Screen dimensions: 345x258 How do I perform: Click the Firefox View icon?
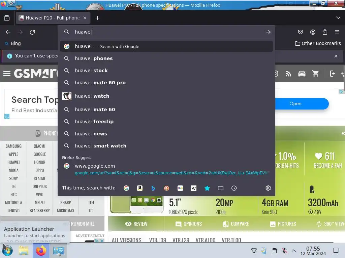tap(7, 18)
